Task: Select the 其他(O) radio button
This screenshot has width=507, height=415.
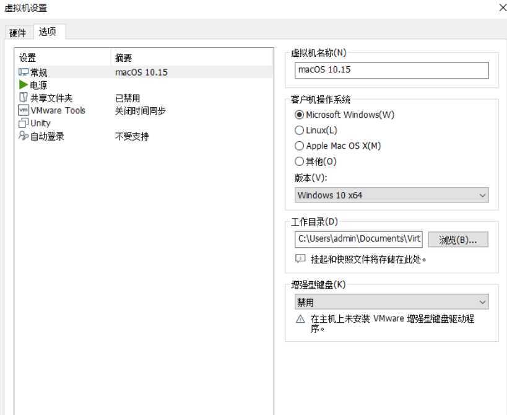Action: 299,161
